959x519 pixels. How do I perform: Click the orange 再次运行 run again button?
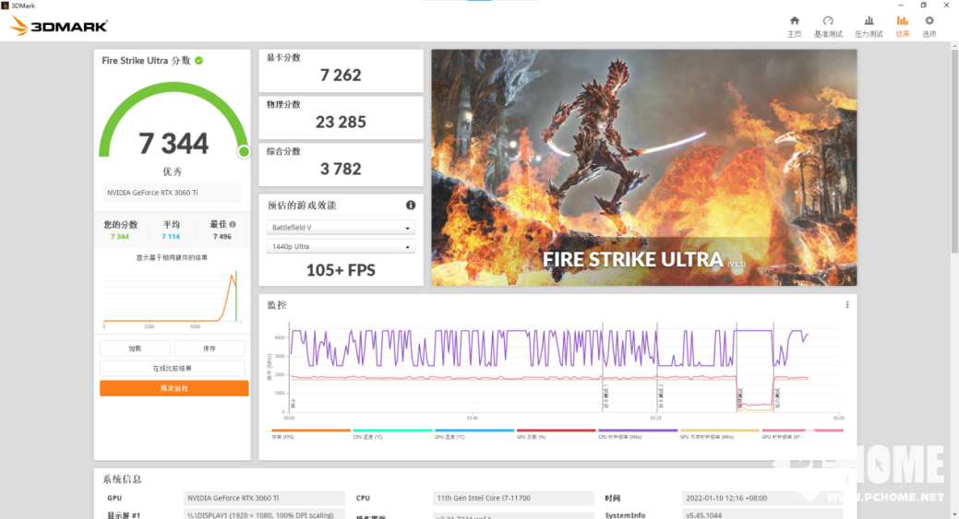[x=174, y=388]
